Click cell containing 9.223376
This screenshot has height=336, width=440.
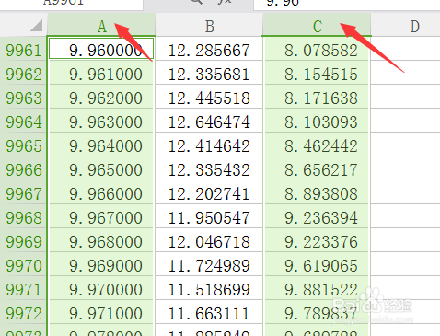(x=317, y=240)
